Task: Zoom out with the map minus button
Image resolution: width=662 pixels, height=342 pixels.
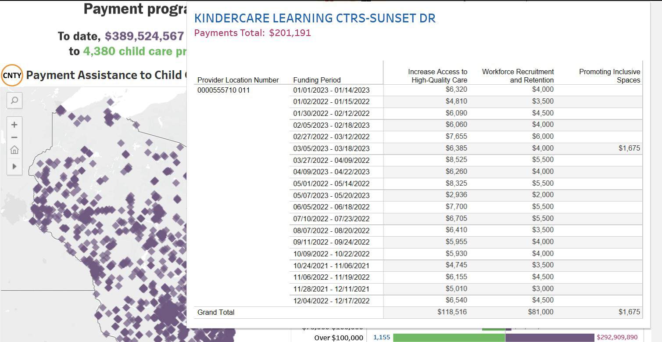Action: [x=14, y=137]
